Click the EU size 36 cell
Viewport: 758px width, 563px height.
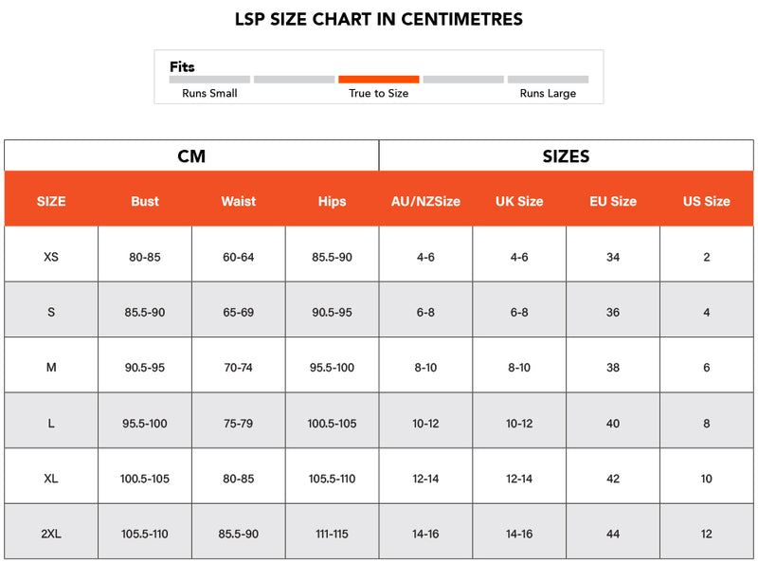click(x=613, y=312)
